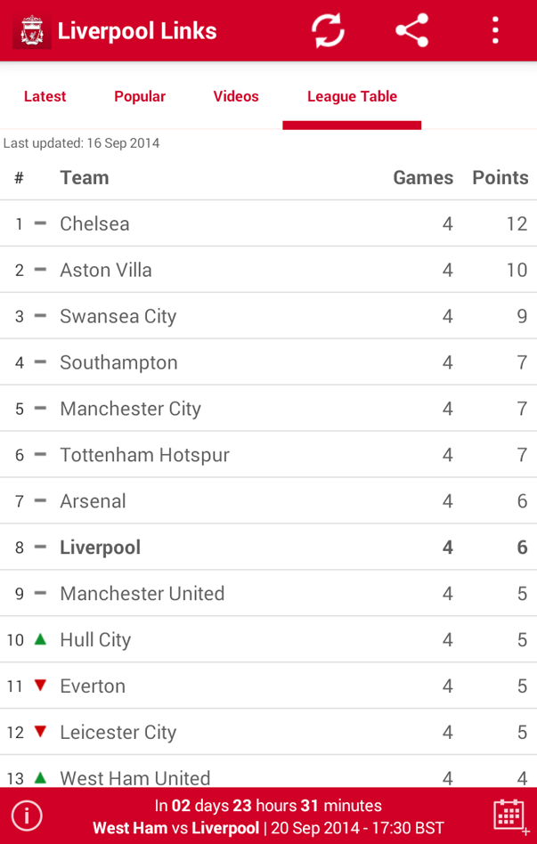Tap the Liverpool crest app icon

tap(32, 31)
